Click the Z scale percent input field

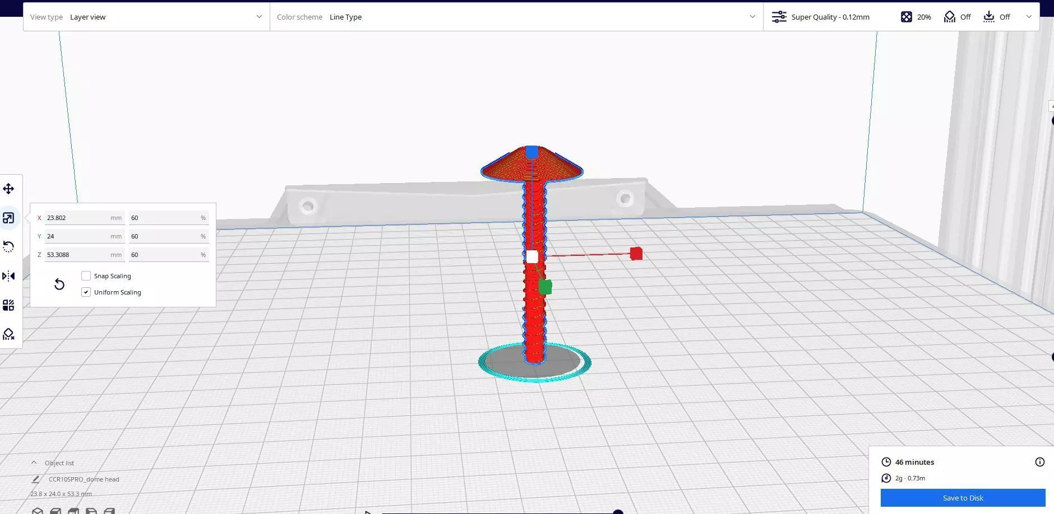[x=169, y=255]
